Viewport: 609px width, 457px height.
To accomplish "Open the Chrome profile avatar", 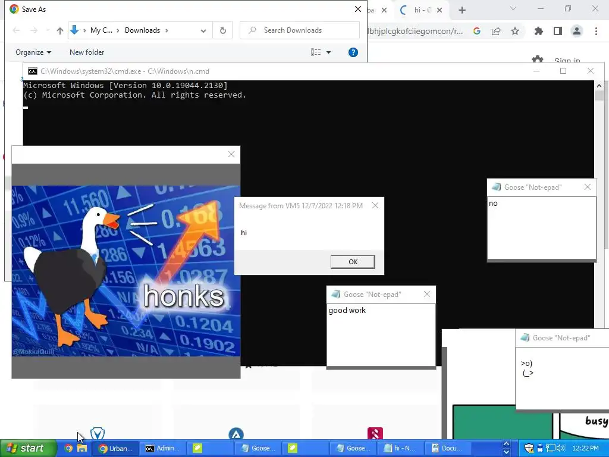I will click(x=577, y=31).
